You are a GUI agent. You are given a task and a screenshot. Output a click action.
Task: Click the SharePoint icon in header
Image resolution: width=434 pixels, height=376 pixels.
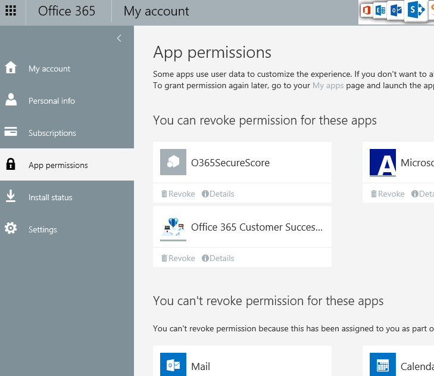tap(415, 11)
